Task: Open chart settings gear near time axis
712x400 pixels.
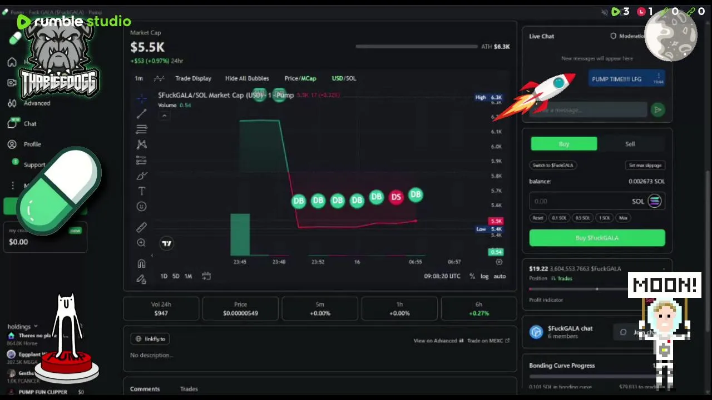Action: point(499,262)
